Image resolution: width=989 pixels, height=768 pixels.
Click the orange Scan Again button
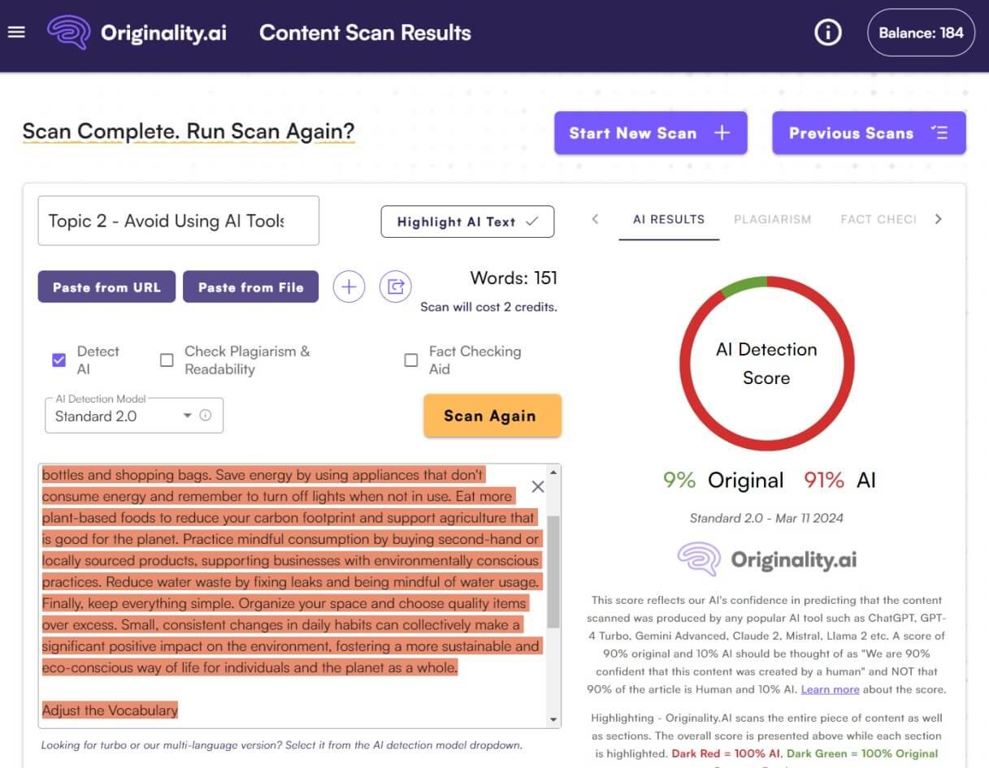point(492,416)
